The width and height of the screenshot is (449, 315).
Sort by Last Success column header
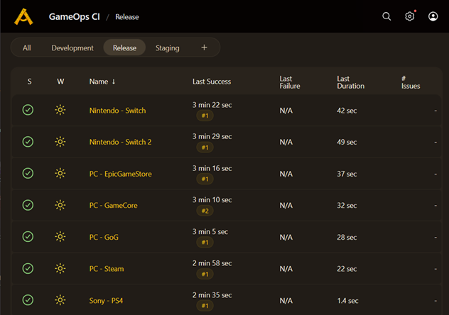point(212,82)
